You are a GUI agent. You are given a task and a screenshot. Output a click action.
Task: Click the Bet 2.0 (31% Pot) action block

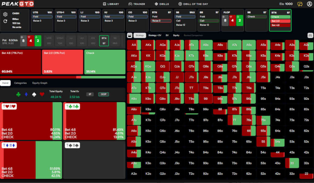(62, 62)
